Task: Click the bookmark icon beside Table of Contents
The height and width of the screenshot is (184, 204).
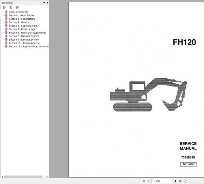Action: [x=6, y=12]
